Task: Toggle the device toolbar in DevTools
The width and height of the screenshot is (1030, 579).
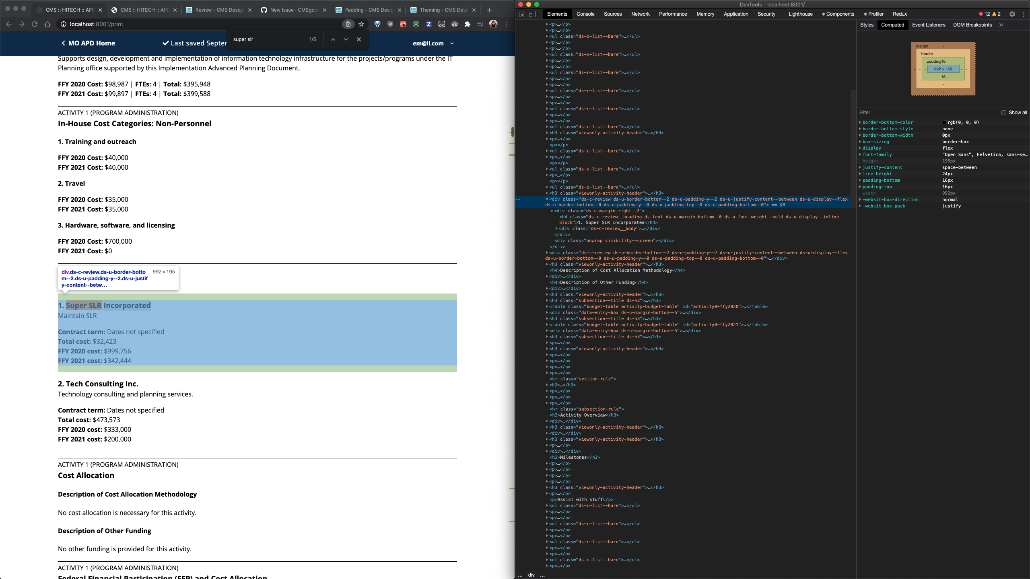Action: pyautogui.click(x=532, y=14)
